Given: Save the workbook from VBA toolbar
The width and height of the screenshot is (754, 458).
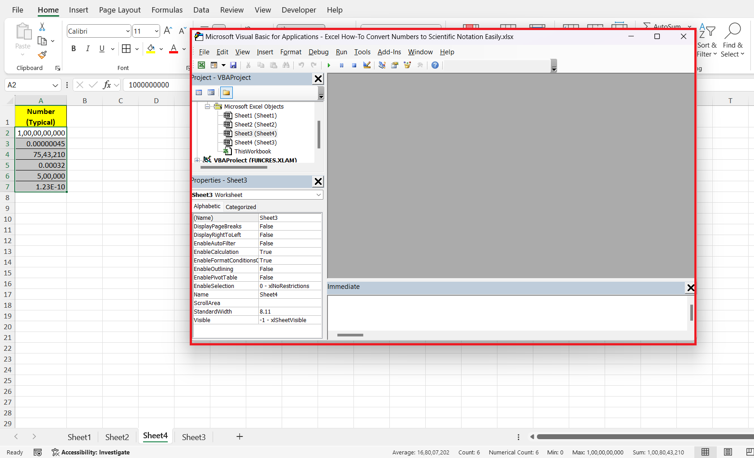Looking at the screenshot, I should [x=233, y=65].
